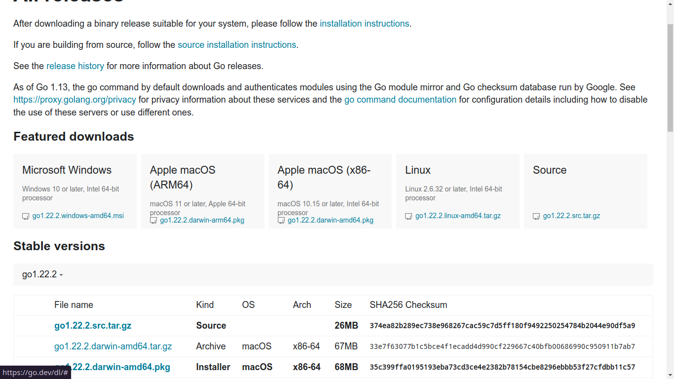Click the Microsoft Windows card heading
Image resolution: width=674 pixels, height=379 pixels.
click(67, 170)
